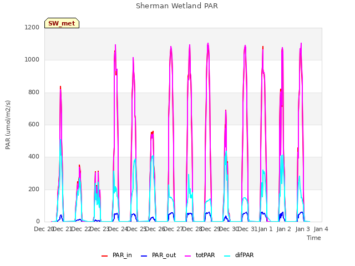
Task: Click the x-axis label Time
Action: [x=314, y=238]
